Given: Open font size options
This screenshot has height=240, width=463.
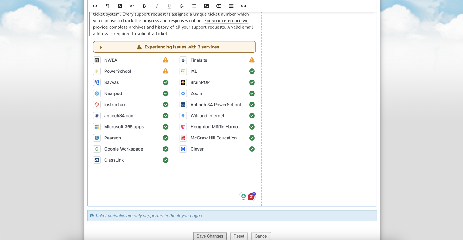Looking at the screenshot, I should click(132, 6).
